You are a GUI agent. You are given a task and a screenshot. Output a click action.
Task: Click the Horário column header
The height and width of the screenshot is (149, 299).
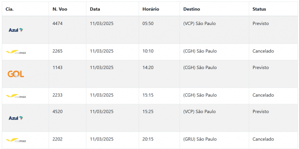pyautogui.click(x=151, y=9)
